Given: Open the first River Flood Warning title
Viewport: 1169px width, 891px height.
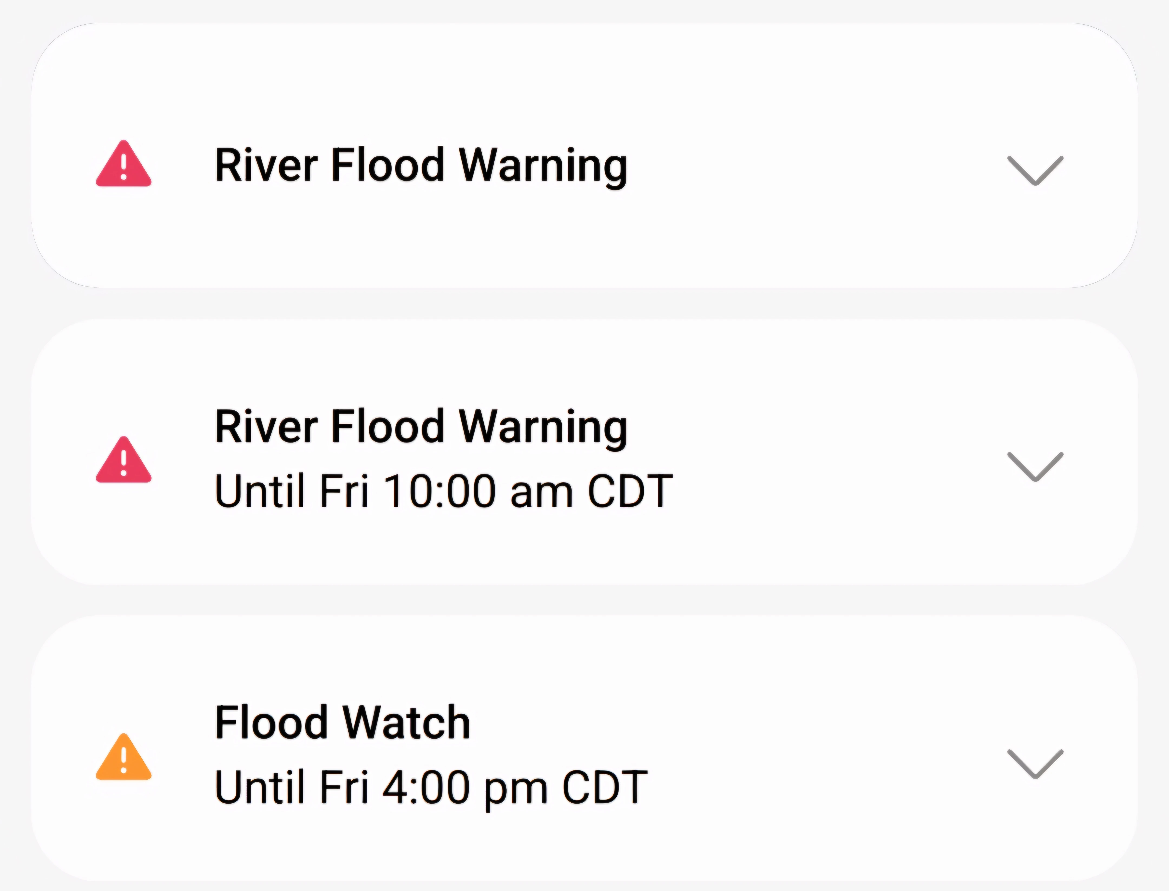Looking at the screenshot, I should [x=421, y=165].
